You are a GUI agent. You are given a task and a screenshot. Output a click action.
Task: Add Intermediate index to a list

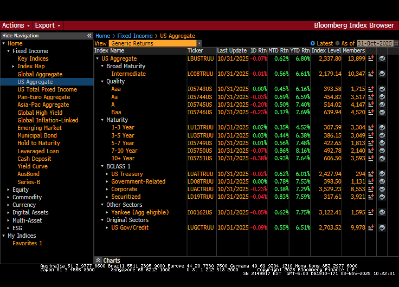coord(371,74)
